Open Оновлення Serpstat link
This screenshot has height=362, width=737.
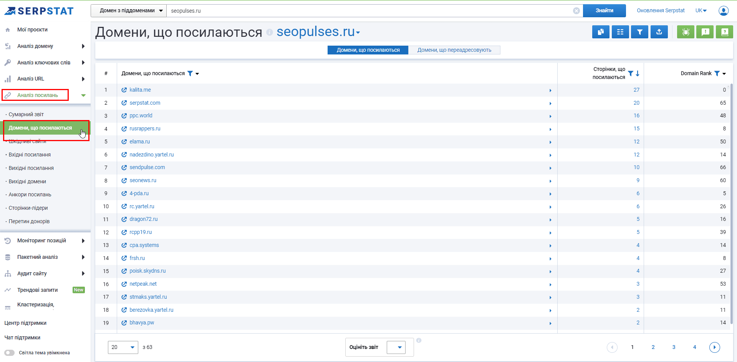click(x=661, y=11)
